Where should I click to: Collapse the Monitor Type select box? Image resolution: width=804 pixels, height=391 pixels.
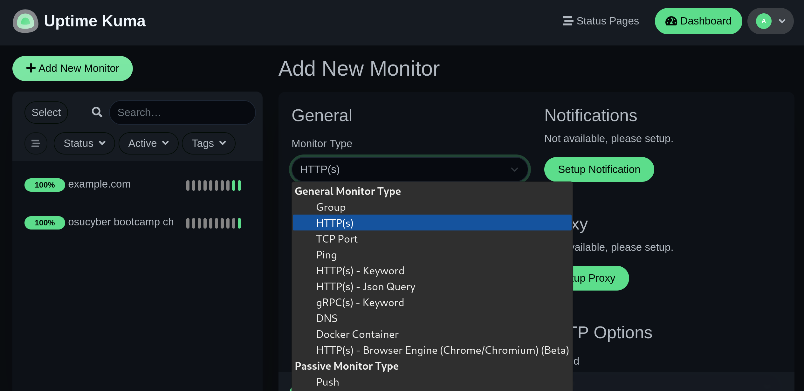(x=410, y=169)
